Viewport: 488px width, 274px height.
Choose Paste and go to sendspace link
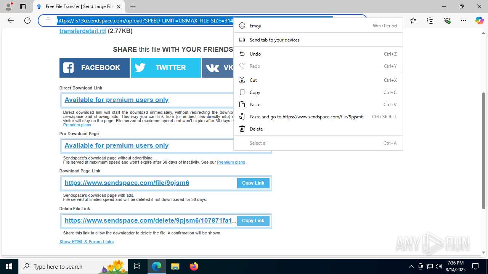pos(318,116)
